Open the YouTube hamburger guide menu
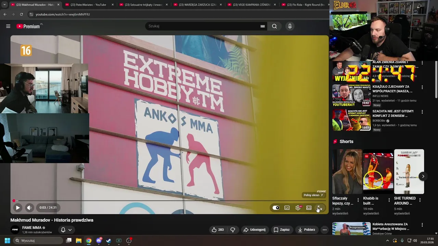The height and width of the screenshot is (246, 438). pos(8,26)
